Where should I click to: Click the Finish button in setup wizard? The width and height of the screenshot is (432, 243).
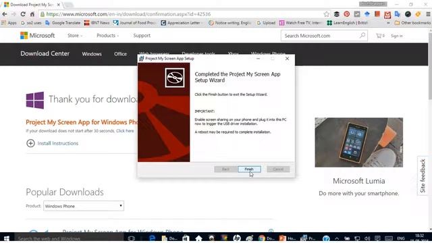(249, 169)
